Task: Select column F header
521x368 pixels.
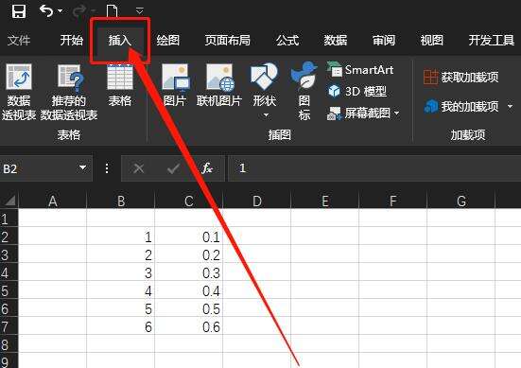Action: pos(393,202)
